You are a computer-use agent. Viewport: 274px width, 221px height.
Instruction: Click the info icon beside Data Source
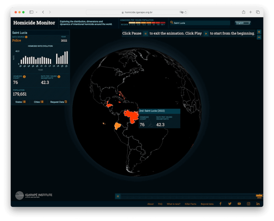(26, 37)
